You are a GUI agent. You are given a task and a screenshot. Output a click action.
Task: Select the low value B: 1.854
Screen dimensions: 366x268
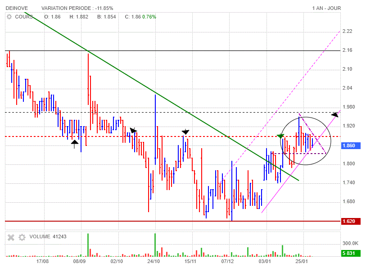tap(107, 17)
